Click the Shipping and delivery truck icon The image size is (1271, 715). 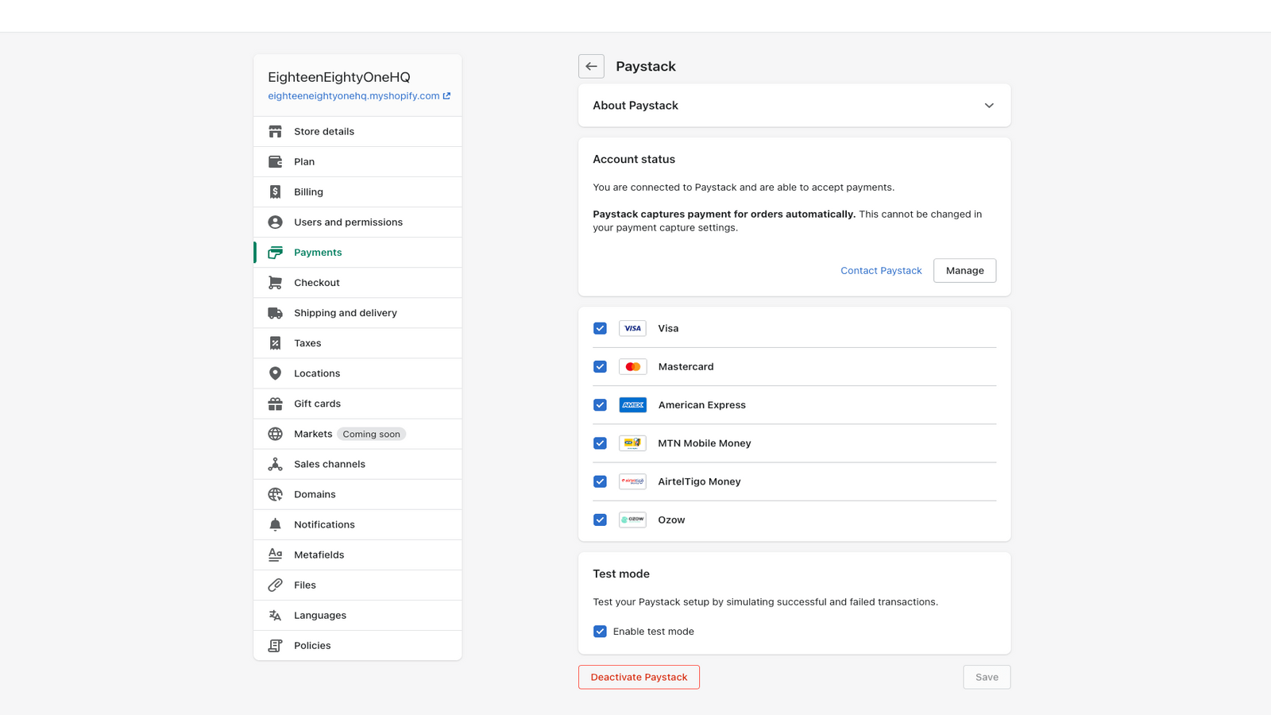(x=275, y=313)
